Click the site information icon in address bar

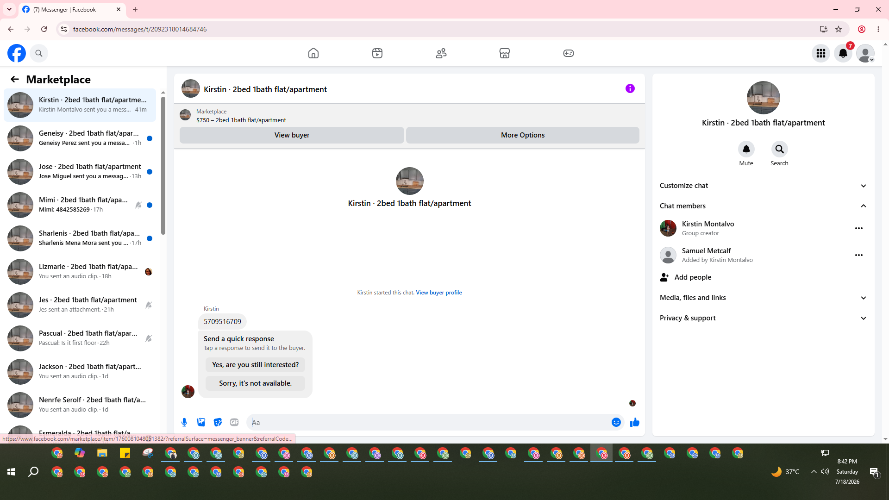[64, 29]
